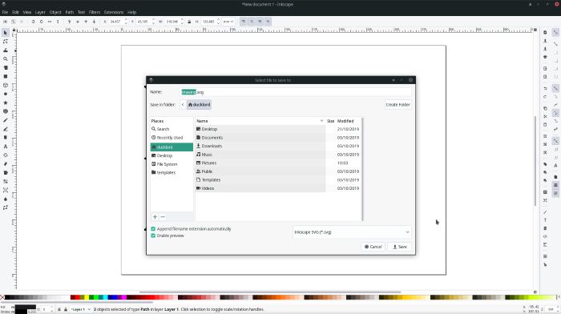Select the black palette swatch
This screenshot has width=561, height=314.
click(7, 297)
